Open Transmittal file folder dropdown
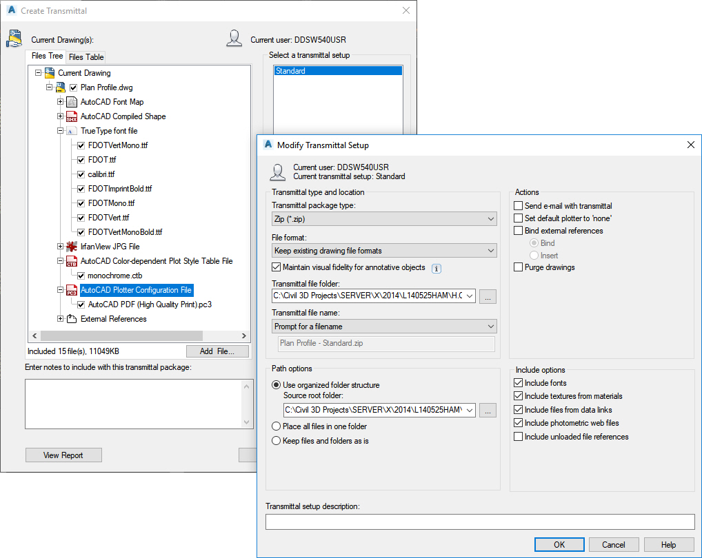Image resolution: width=702 pixels, height=558 pixels. 469,296
